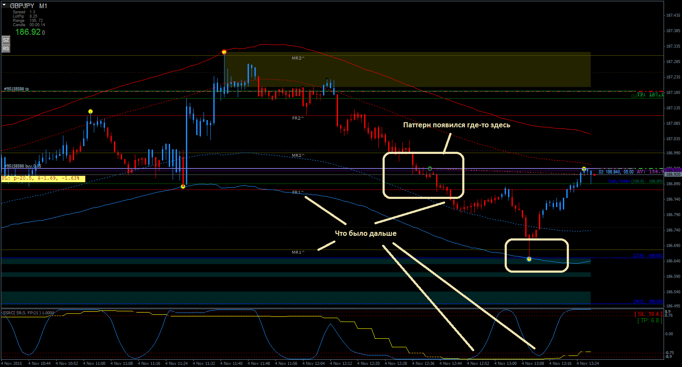Click the SZ button
This screenshot has height=367, width=682.
coord(6,40)
